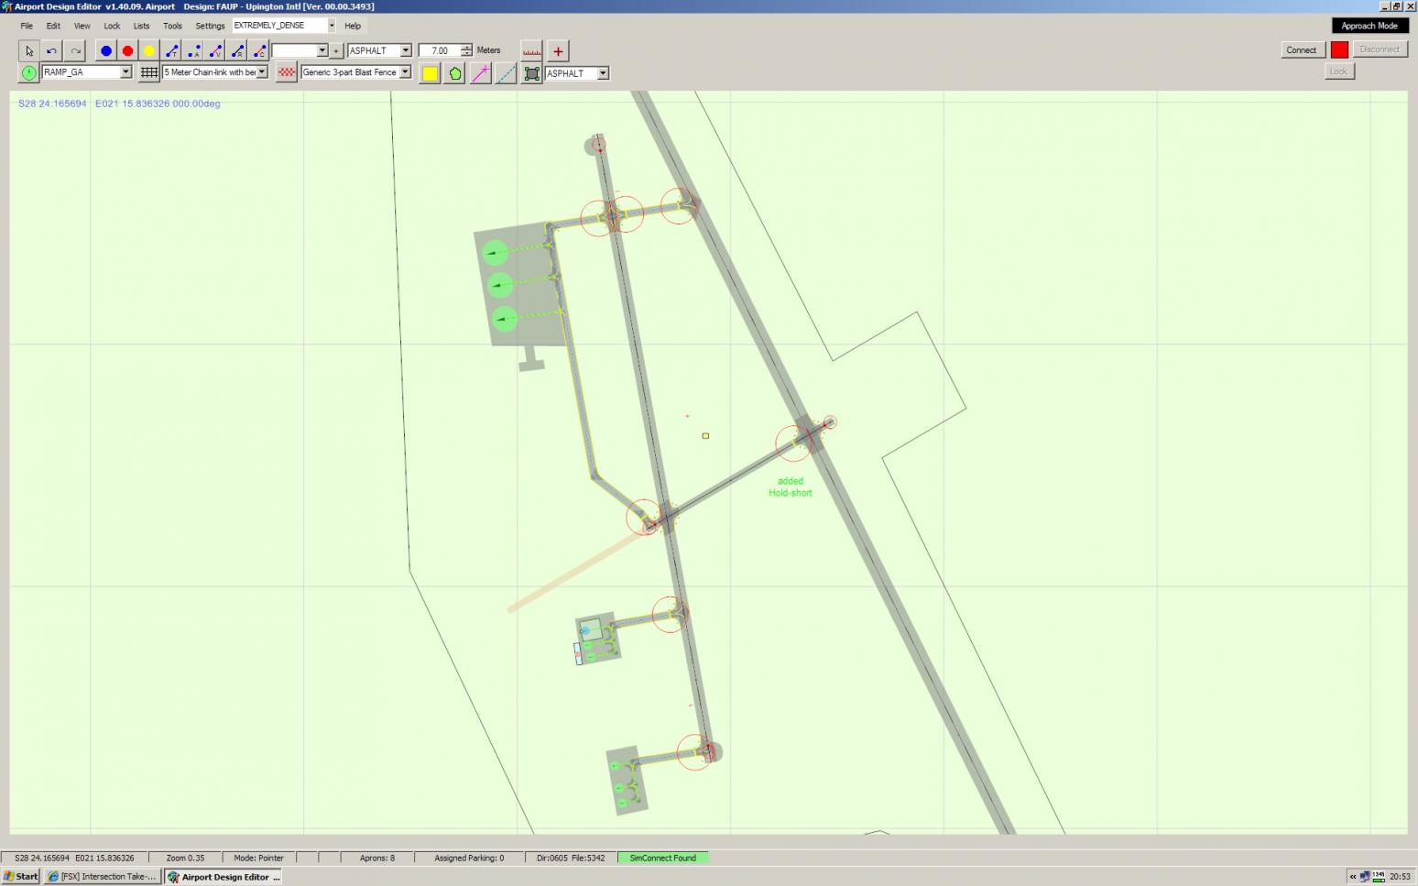Select the blue node tool
The image size is (1418, 886).
click(106, 51)
